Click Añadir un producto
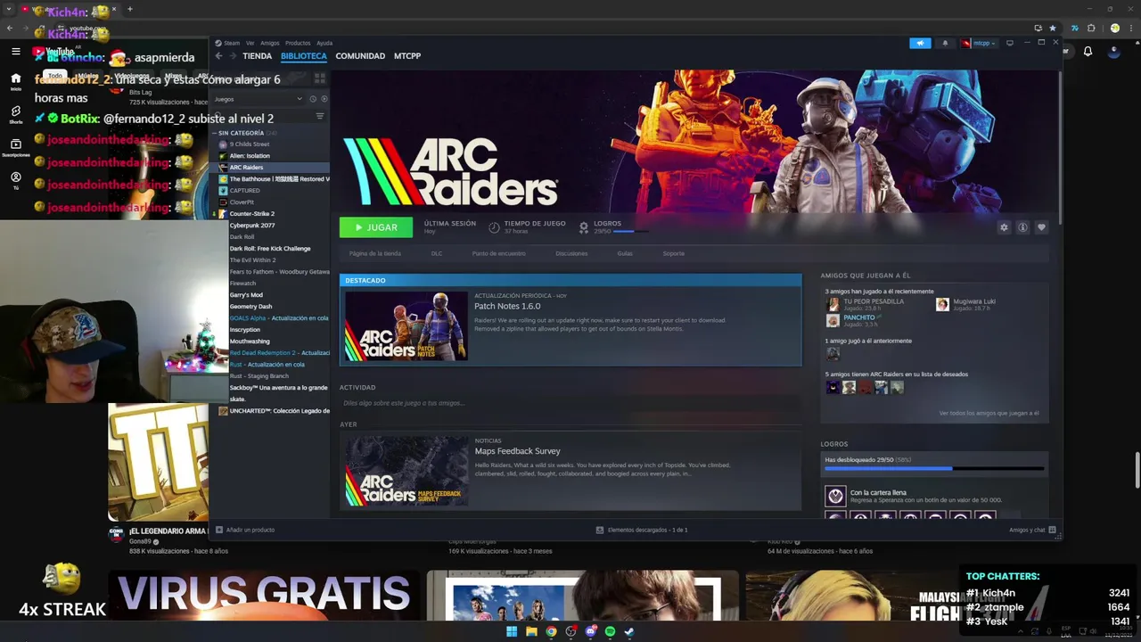The width and height of the screenshot is (1141, 642). pyautogui.click(x=244, y=530)
